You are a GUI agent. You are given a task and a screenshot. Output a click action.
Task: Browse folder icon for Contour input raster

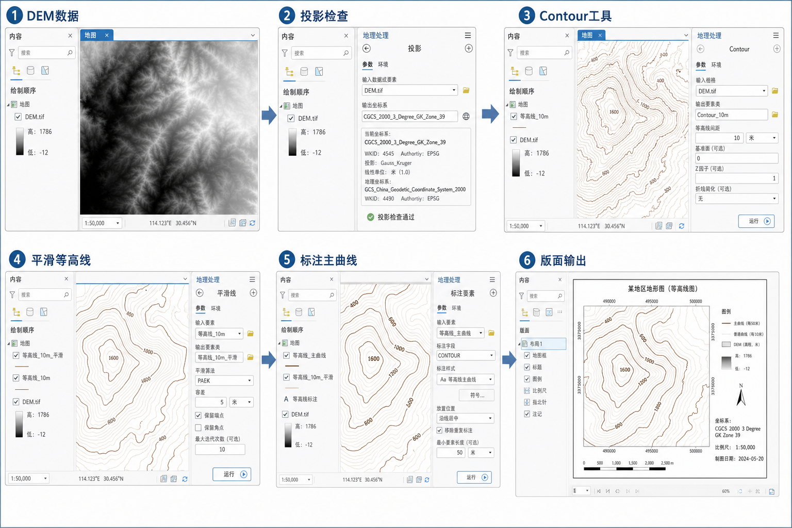coord(775,91)
